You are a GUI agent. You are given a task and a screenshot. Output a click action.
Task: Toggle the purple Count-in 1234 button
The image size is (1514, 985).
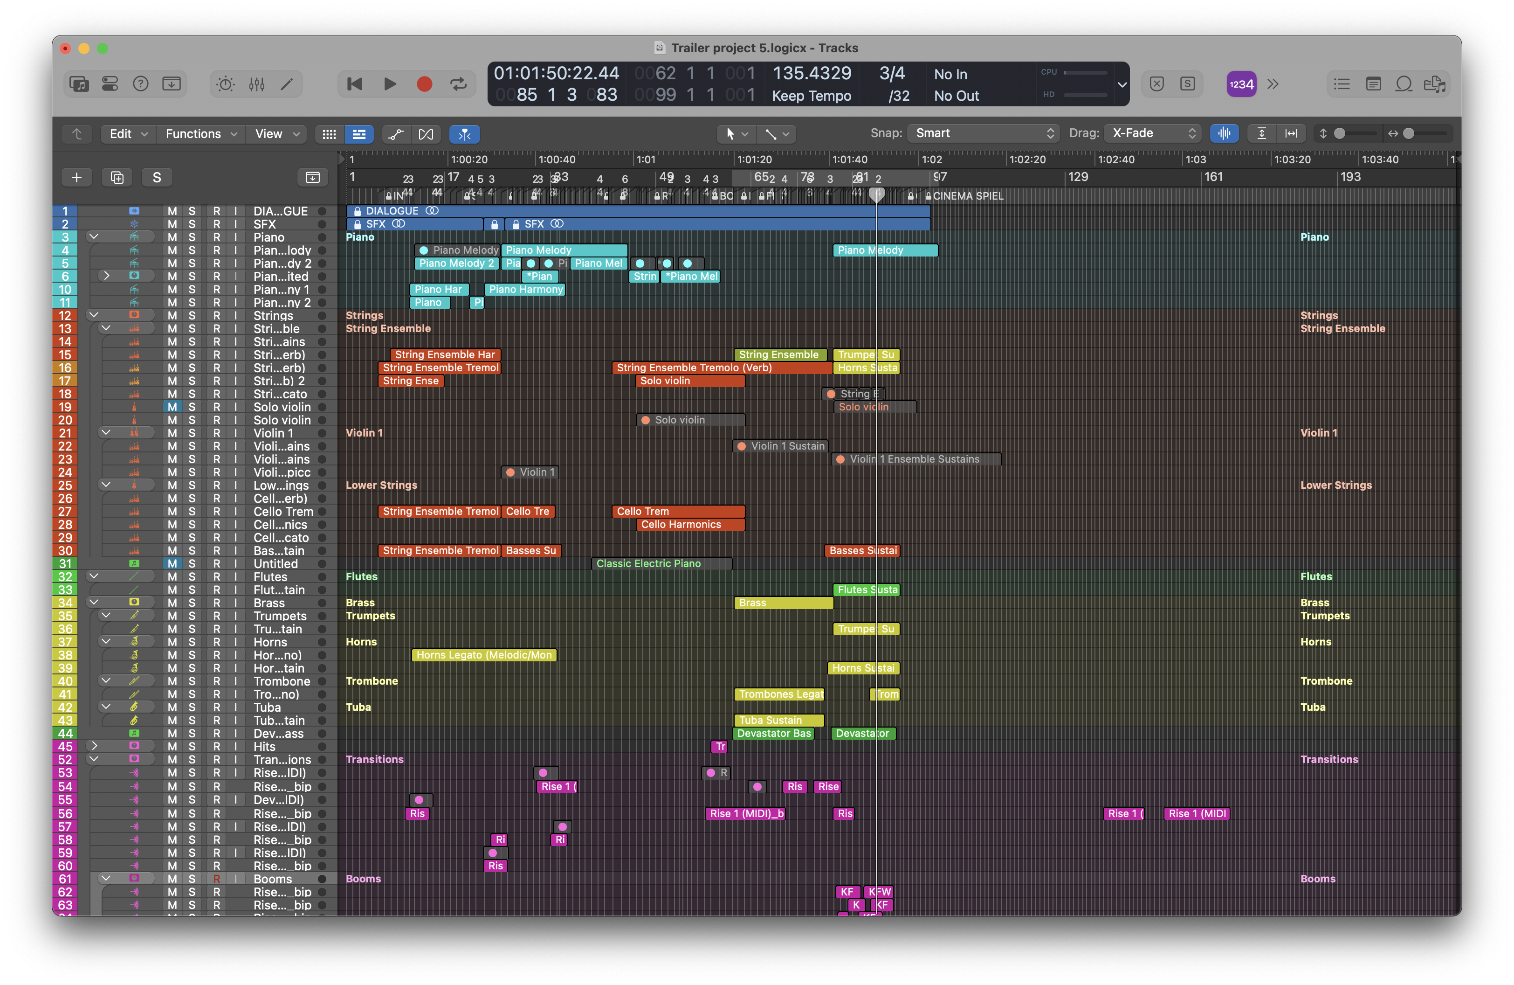point(1241,84)
